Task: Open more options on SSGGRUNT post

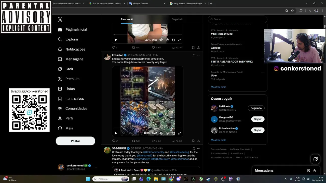Action: click(198, 148)
